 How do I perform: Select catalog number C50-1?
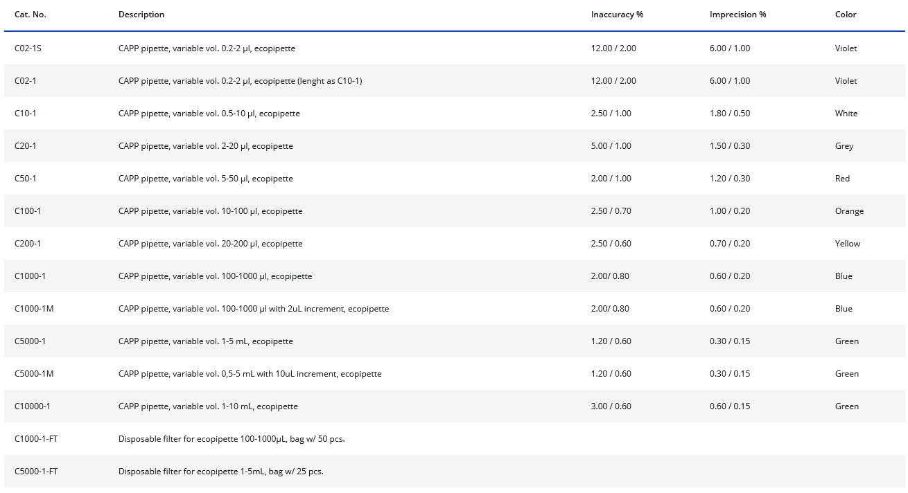pos(26,179)
